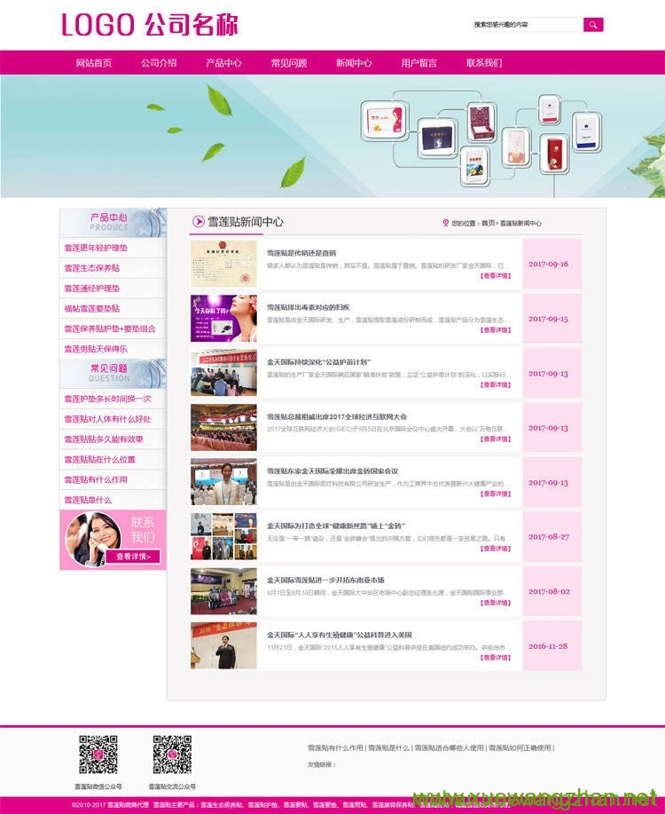Go to 产品中心 in the navigation bar

[x=223, y=63]
